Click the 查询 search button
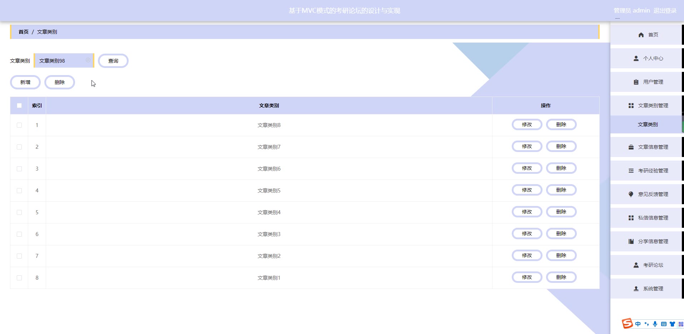The height and width of the screenshot is (334, 684). (x=113, y=61)
